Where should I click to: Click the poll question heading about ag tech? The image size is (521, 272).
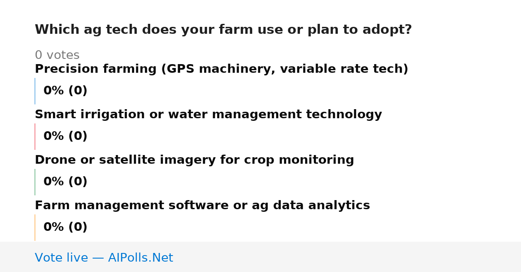click(223, 30)
